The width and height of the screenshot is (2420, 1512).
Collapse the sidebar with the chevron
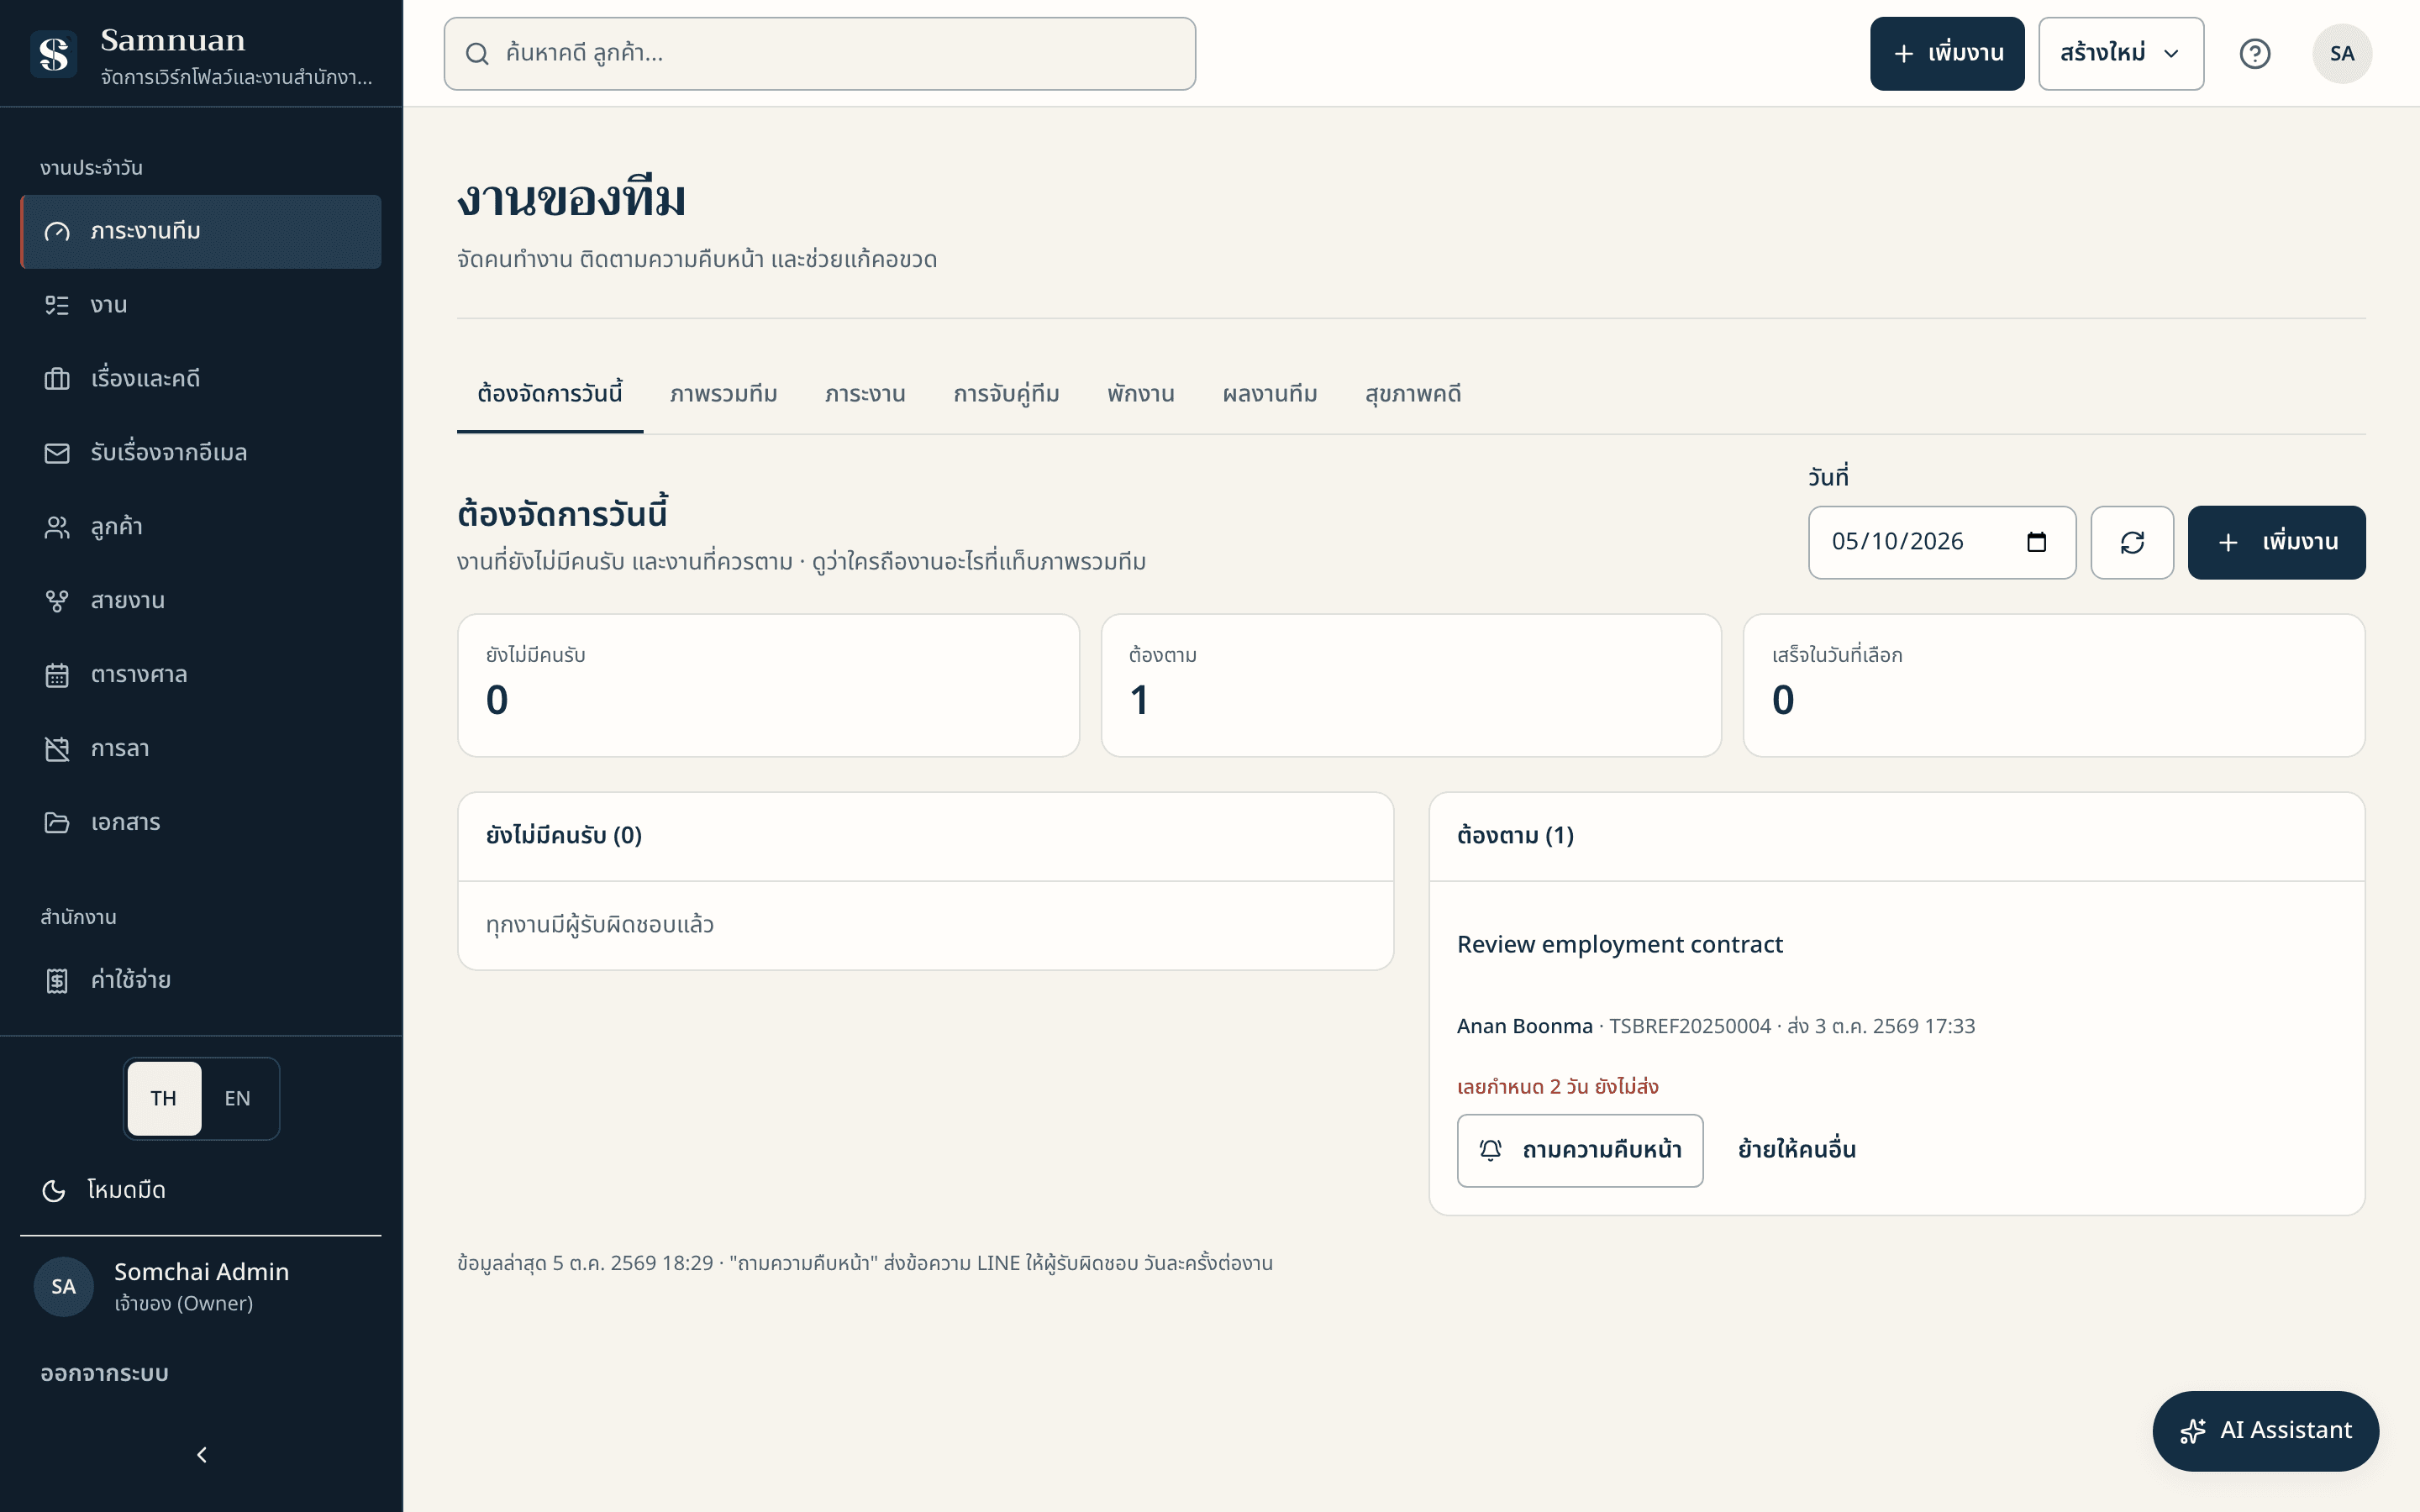click(202, 1455)
